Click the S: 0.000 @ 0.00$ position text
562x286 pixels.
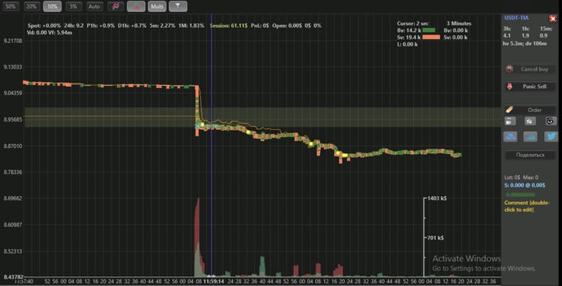[x=525, y=185]
